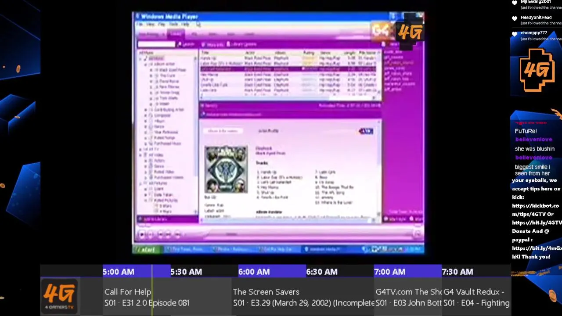Select Year Released in the library tree

[x=166, y=132]
